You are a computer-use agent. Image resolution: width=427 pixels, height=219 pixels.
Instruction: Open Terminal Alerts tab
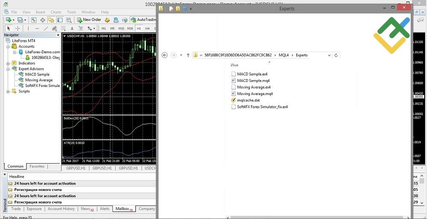coord(104,209)
